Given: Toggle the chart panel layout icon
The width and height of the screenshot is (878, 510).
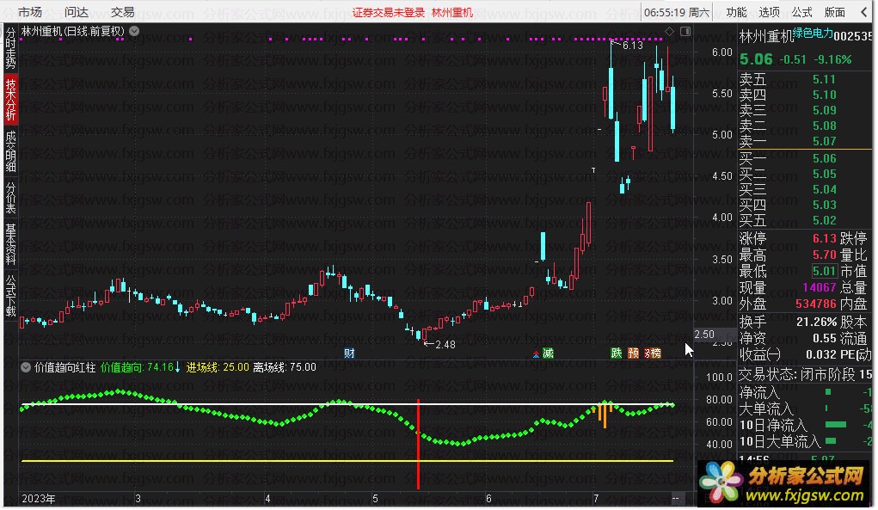Looking at the screenshot, I should point(685,31).
